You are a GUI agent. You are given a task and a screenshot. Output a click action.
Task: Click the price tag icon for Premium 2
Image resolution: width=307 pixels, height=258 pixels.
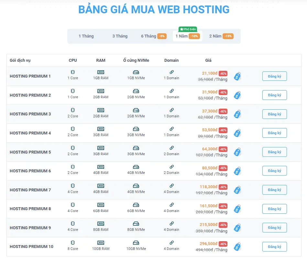[x=237, y=95]
